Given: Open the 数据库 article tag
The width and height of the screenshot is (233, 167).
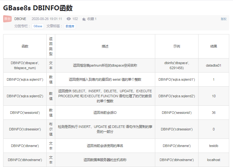Looking at the screenshot, I should click(70, 26).
